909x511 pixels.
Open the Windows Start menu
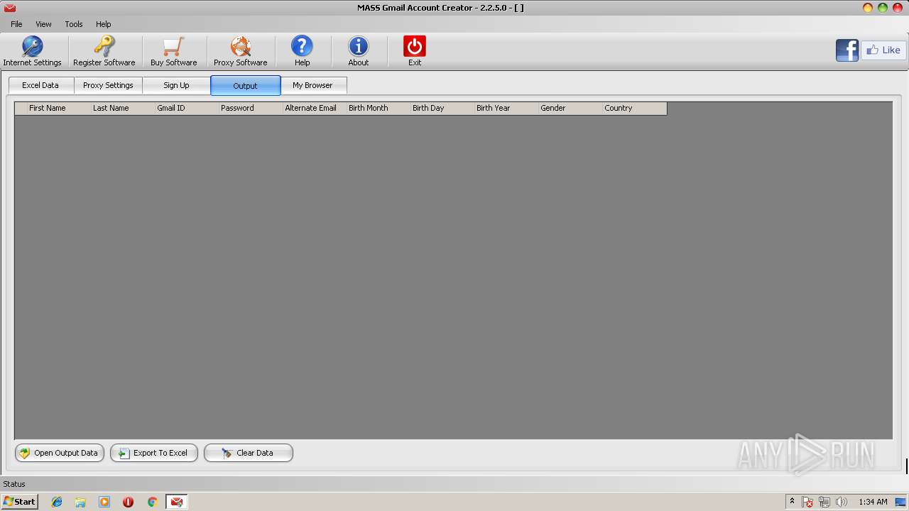[19, 502]
